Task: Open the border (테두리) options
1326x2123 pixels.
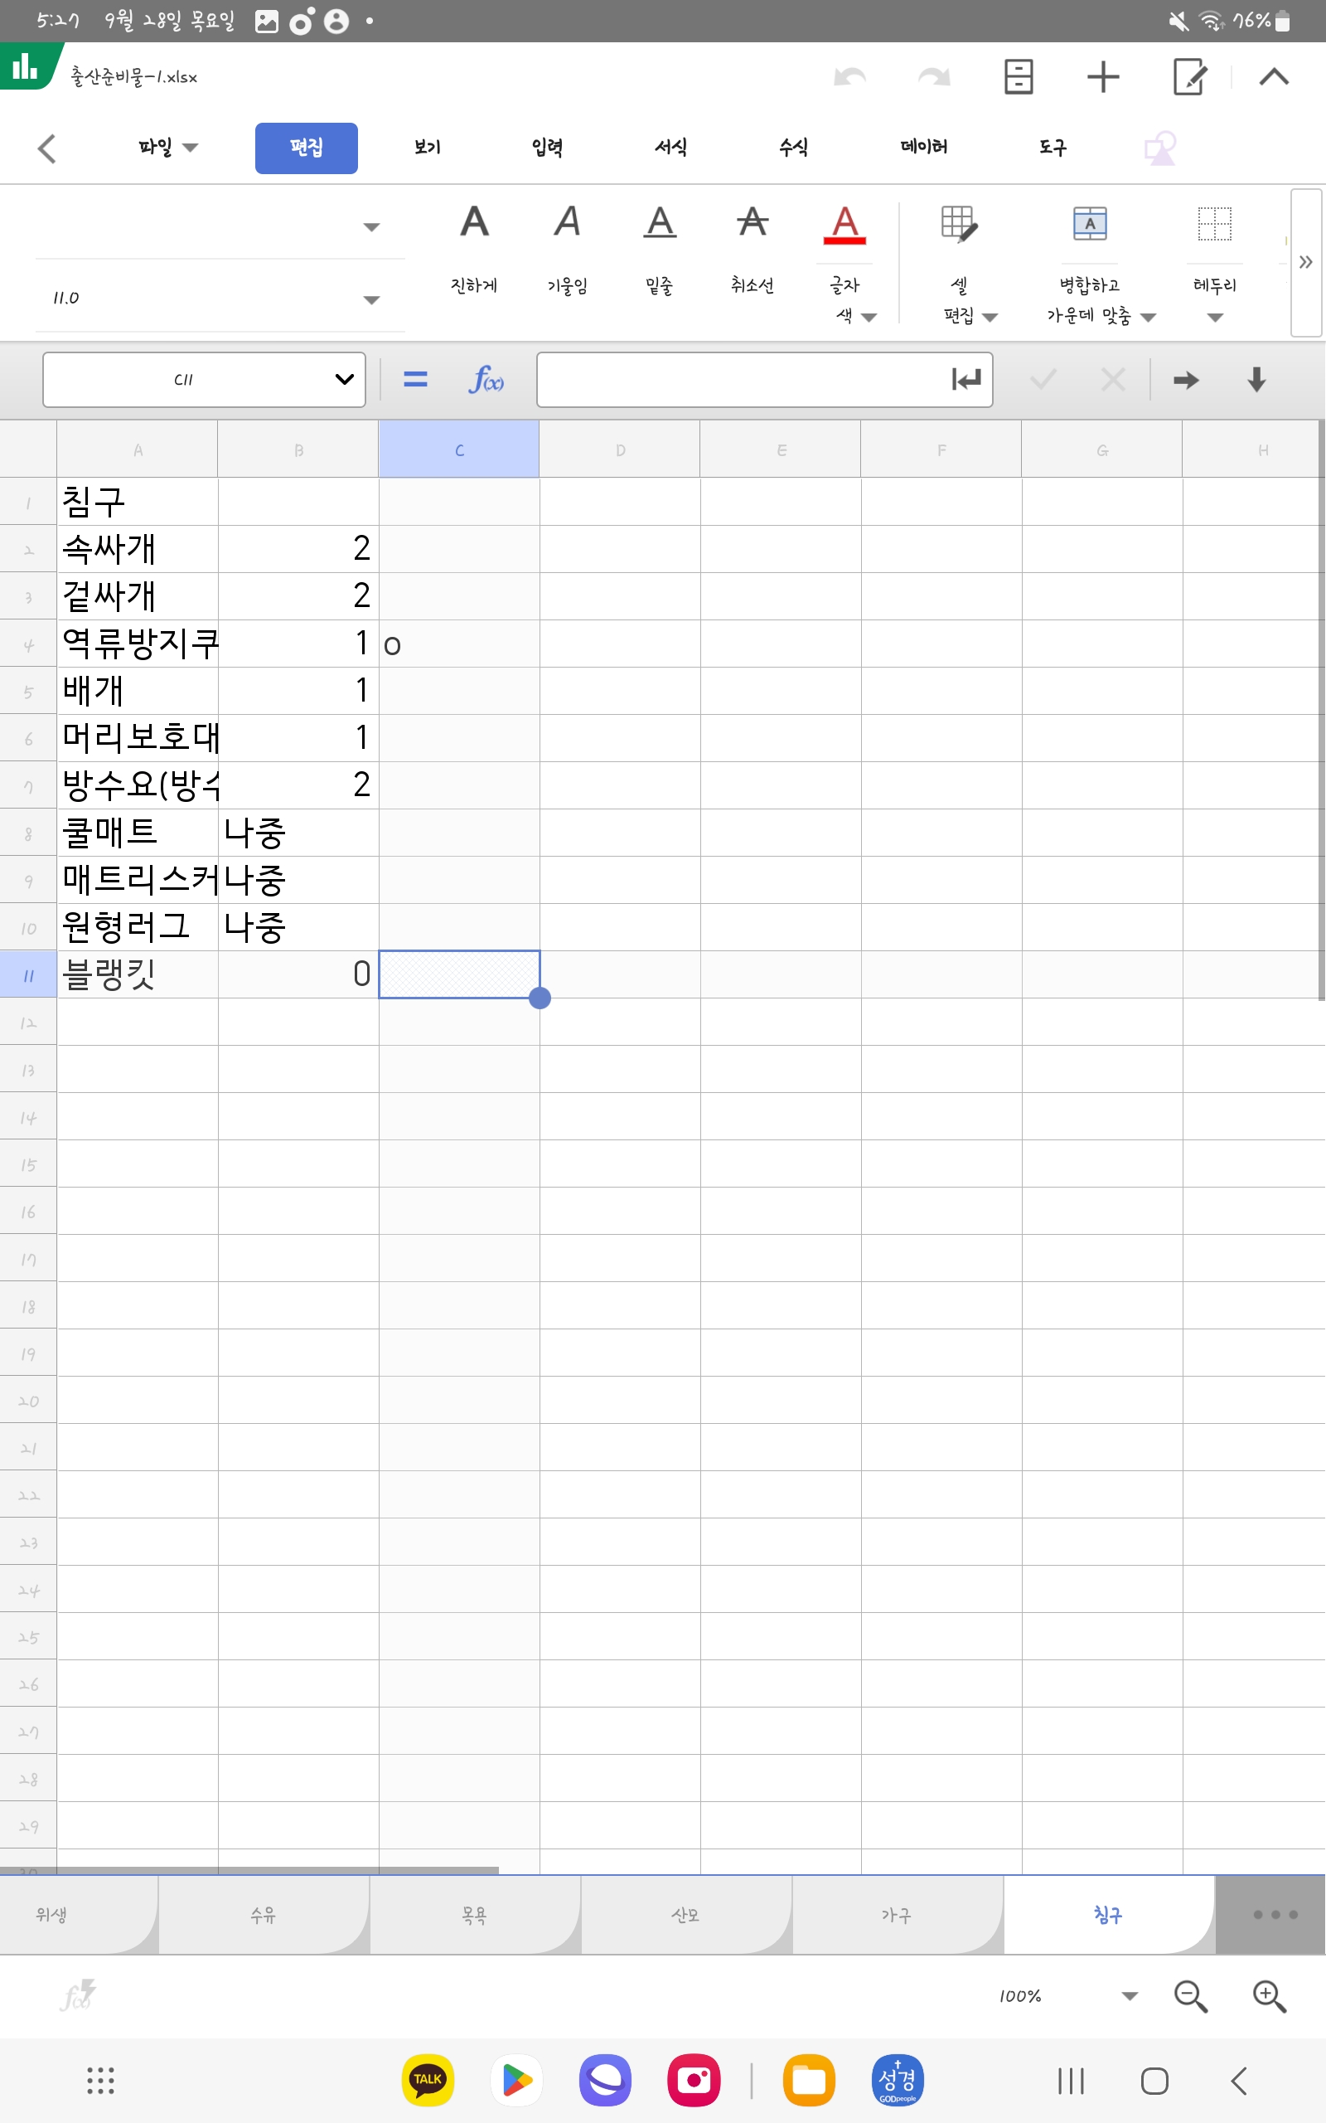Action: coord(1214,225)
